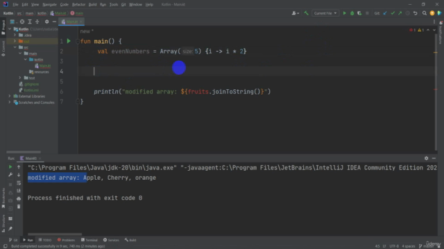Image resolution: width=444 pixels, height=249 pixels.
Task: Expand the test folder
Action: click(x=20, y=78)
